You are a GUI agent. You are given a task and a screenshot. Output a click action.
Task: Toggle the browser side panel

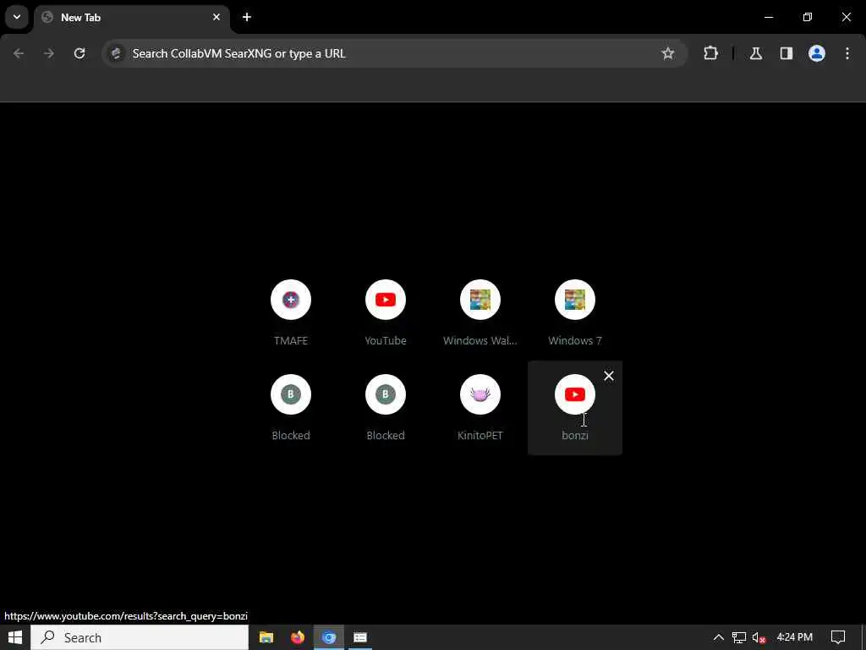click(x=787, y=53)
